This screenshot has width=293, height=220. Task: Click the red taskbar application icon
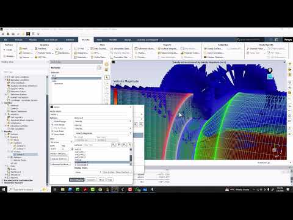coord(130,189)
